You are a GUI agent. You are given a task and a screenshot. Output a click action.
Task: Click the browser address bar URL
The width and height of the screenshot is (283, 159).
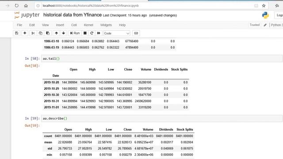pos(91,6)
